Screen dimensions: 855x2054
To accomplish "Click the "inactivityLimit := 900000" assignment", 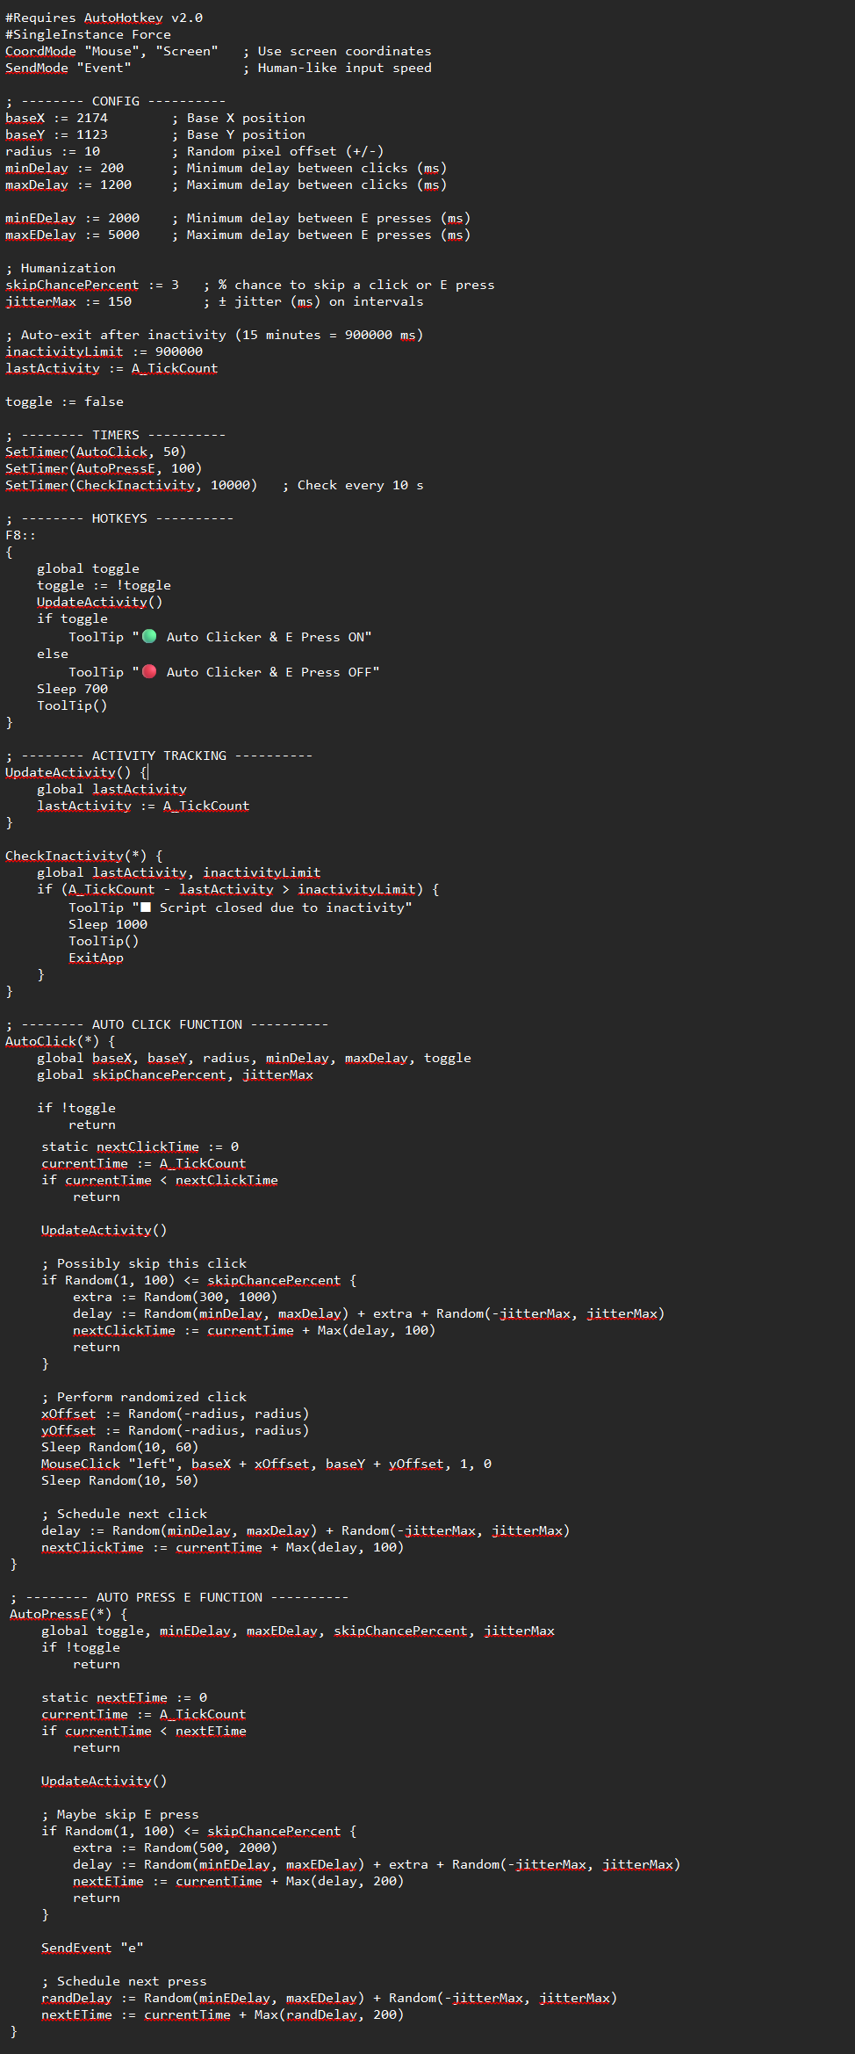I will coord(104,351).
